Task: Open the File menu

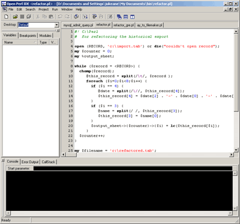Action: [x=11, y=10]
